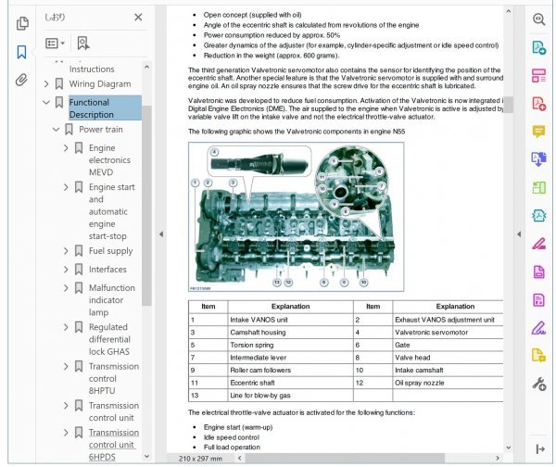Open the bookmark options dropdown menu
Image resolution: width=556 pixels, height=467 pixels.
[x=55, y=44]
